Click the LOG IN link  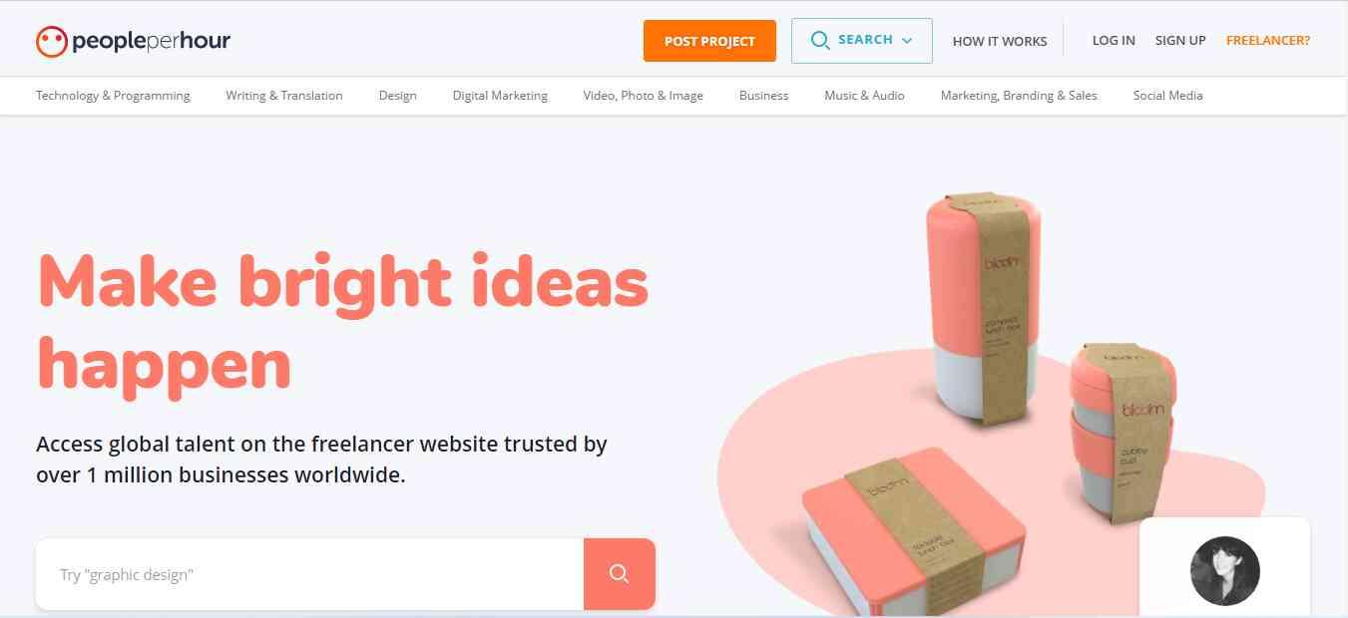click(1114, 41)
